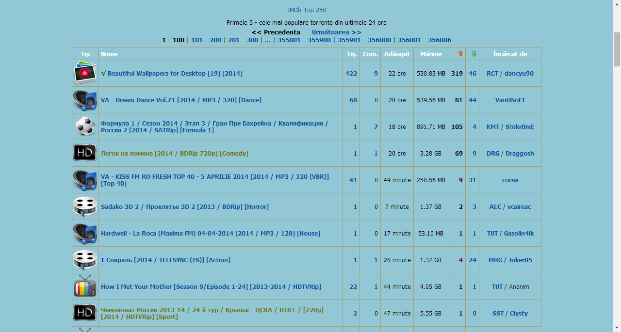
Task: Sort table by Tip column header
Action: [x=85, y=54]
